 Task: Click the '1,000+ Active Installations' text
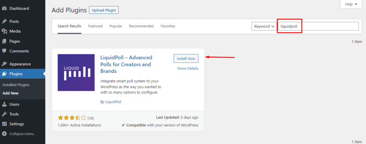[79, 125]
